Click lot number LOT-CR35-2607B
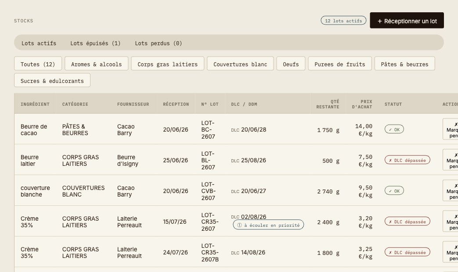The image size is (458, 272). point(210,252)
